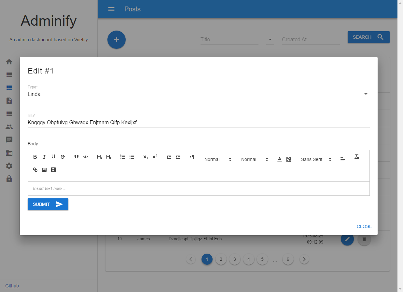The width and height of the screenshot is (403, 292).
Task: Click the round plus button to add post
Action: click(x=117, y=40)
